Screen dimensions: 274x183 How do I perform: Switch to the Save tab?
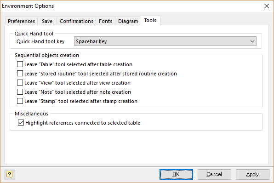pos(47,21)
